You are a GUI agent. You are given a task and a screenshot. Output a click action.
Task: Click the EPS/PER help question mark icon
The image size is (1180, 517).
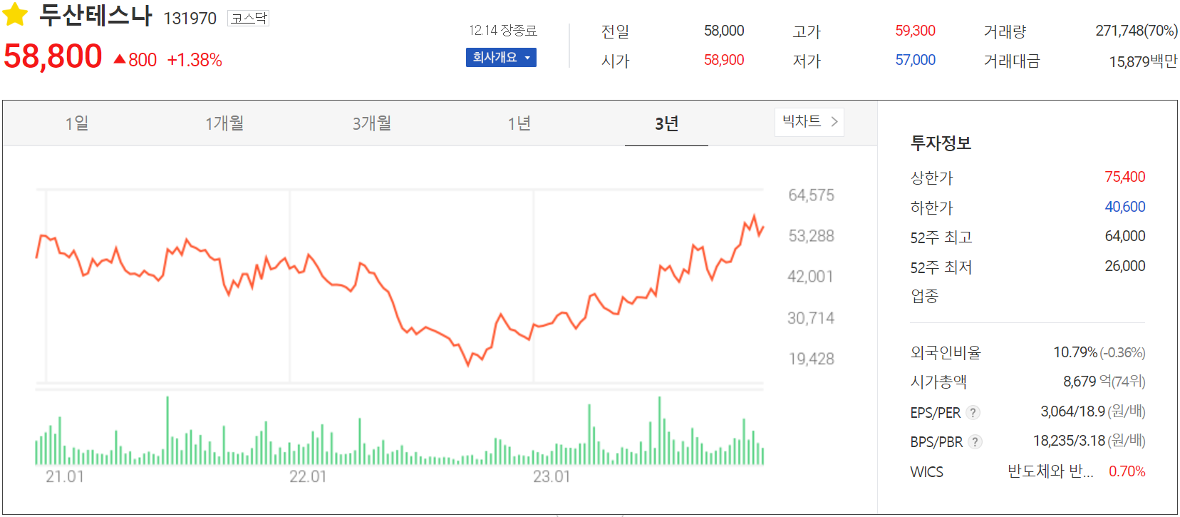(973, 412)
